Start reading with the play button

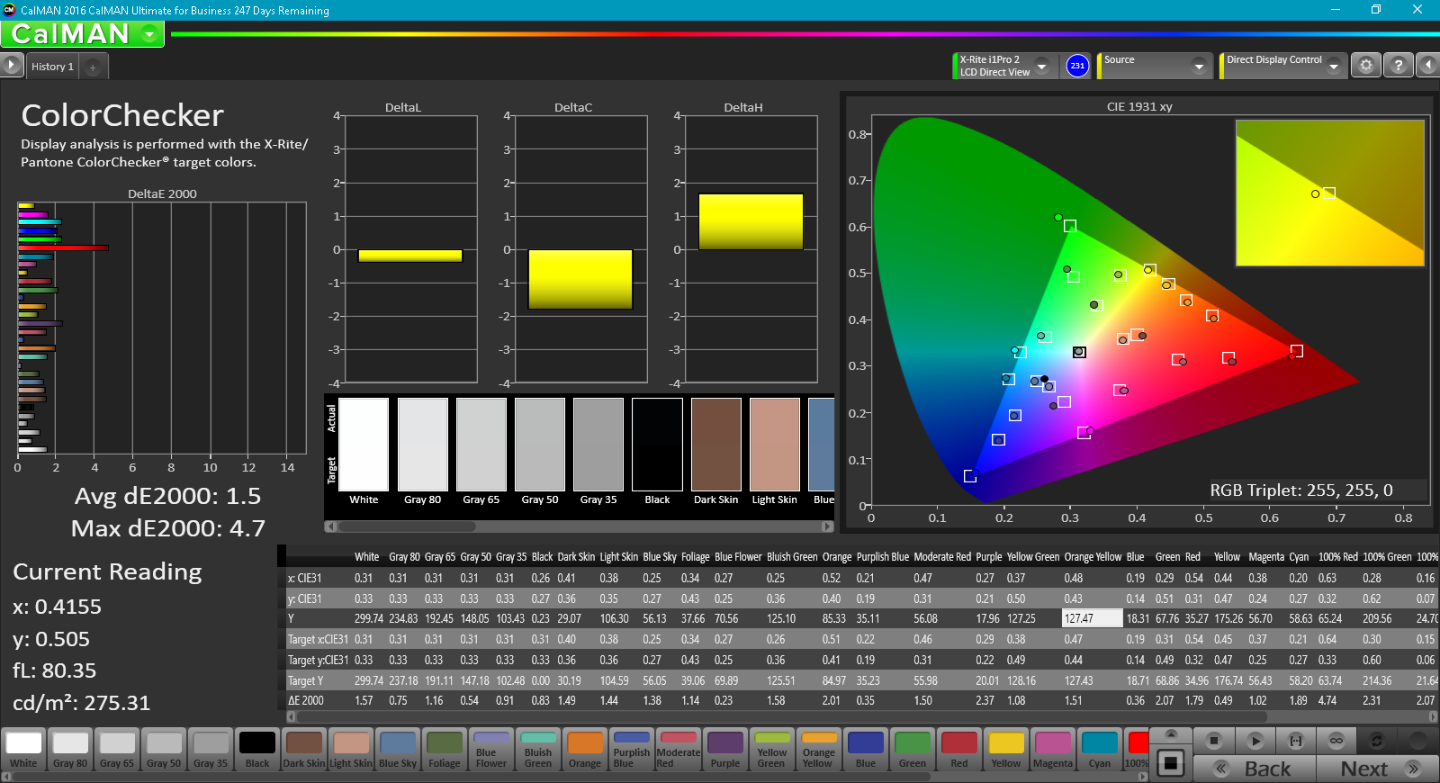point(1255,741)
